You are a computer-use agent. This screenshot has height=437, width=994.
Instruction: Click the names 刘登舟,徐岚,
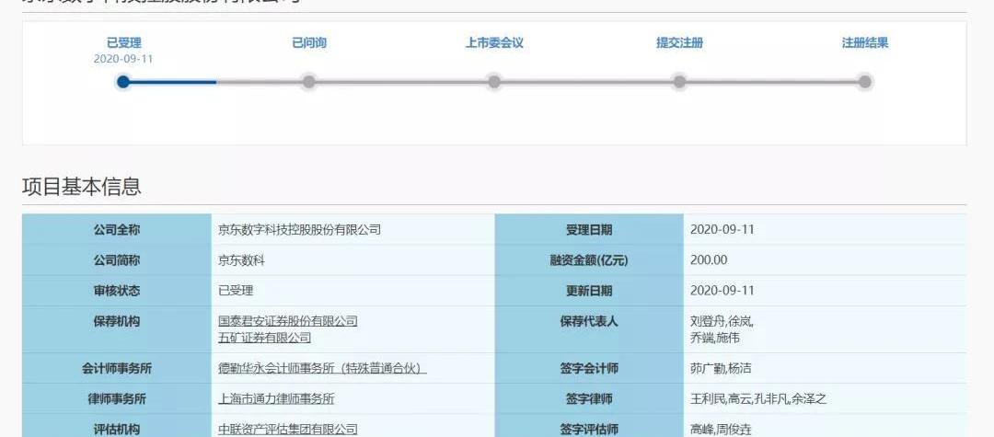point(722,321)
